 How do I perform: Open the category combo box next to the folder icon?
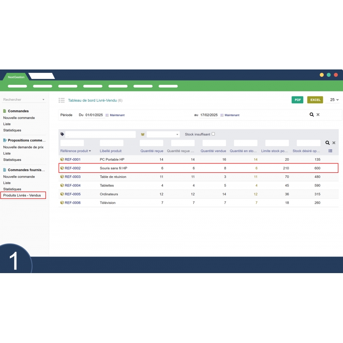coord(163,134)
